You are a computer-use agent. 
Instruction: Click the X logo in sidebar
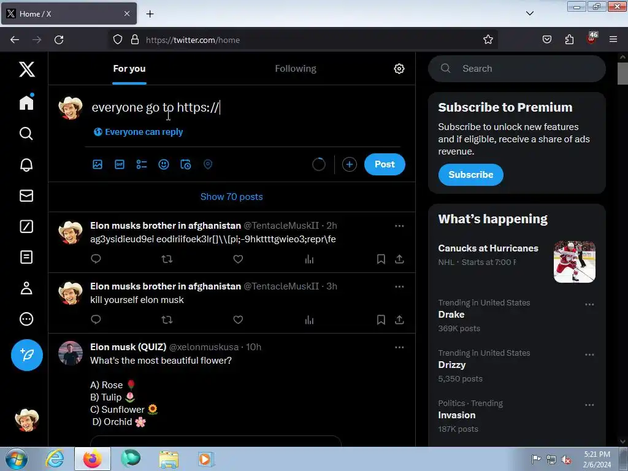point(27,69)
